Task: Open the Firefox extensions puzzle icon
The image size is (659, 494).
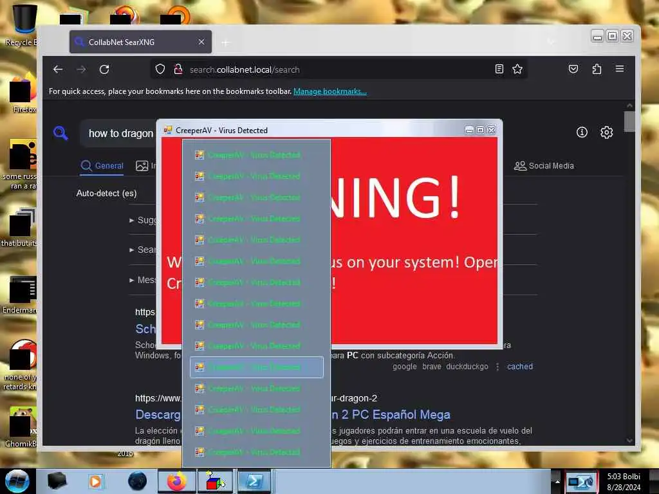Action: tap(597, 69)
